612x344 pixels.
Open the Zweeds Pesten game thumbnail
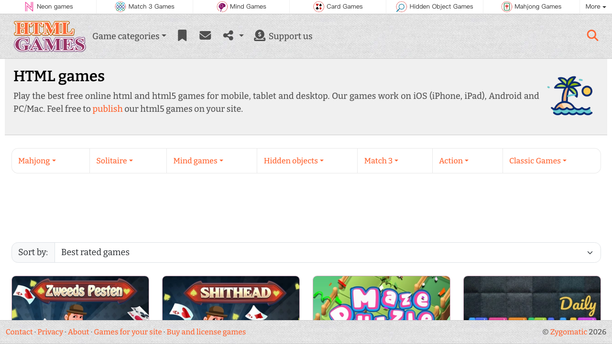pos(80,298)
